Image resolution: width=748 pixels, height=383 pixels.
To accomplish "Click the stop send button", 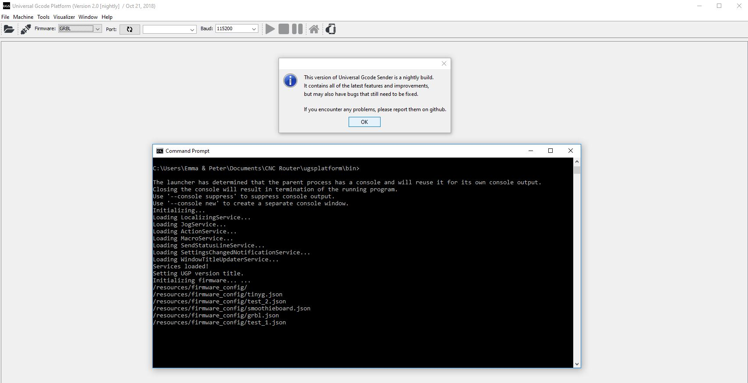I will pos(284,29).
